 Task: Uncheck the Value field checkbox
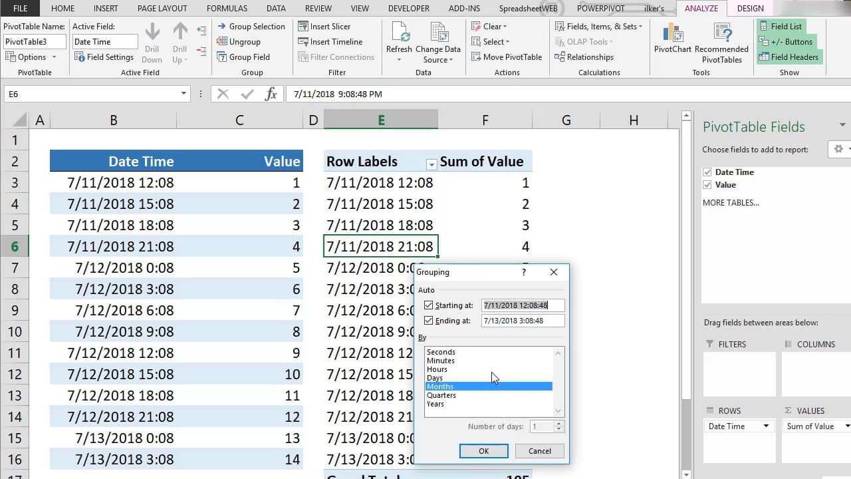pyautogui.click(x=707, y=185)
